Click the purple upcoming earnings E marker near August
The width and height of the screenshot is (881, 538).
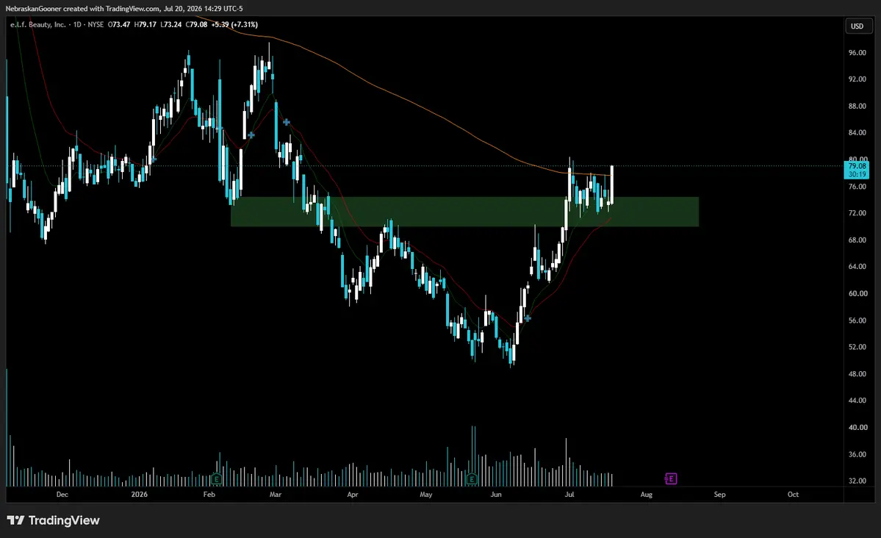point(671,478)
